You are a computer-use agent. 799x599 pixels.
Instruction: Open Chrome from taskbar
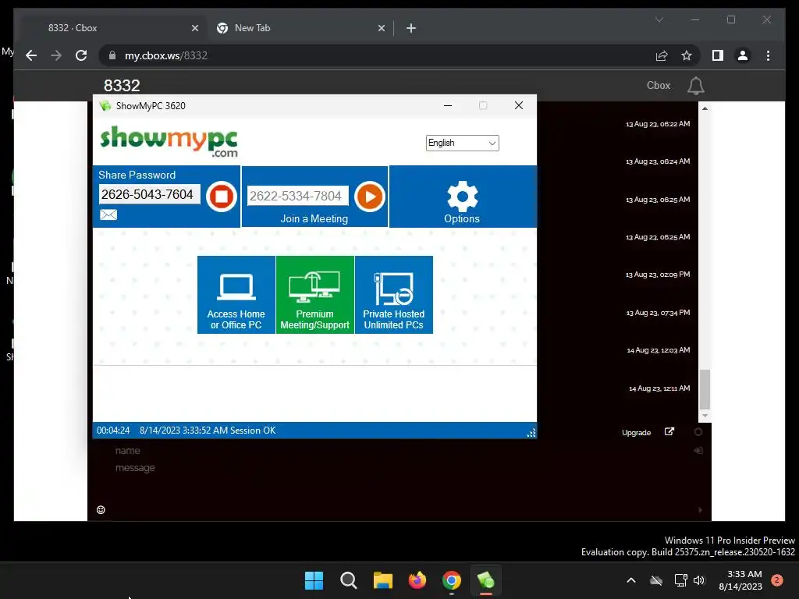pyautogui.click(x=452, y=580)
